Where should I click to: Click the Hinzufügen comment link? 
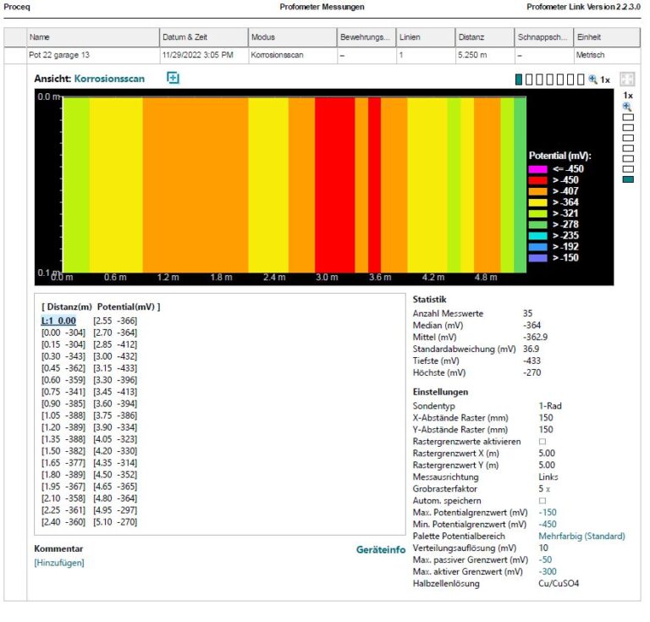click(x=59, y=563)
